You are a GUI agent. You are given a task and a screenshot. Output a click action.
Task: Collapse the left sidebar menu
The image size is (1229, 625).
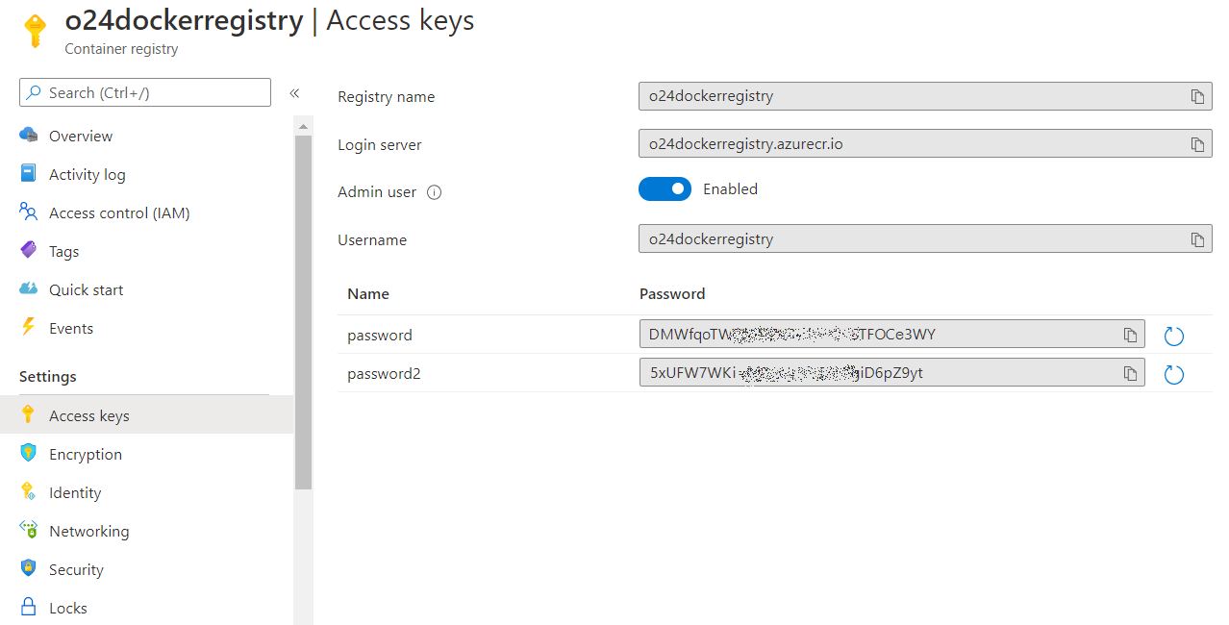tap(294, 93)
